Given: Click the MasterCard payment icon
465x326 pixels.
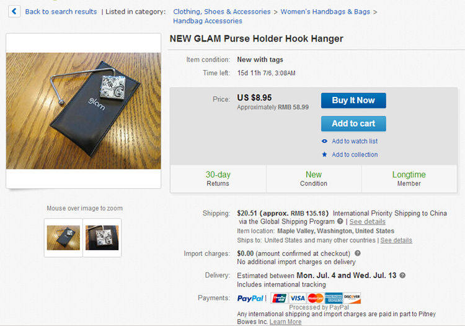Looking at the screenshot, I should pyautogui.click(x=315, y=298).
